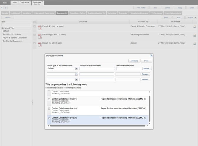This screenshot has height=146, width=198.
Task: Check the Payroll document row checkbox
Action: coord(35,27)
